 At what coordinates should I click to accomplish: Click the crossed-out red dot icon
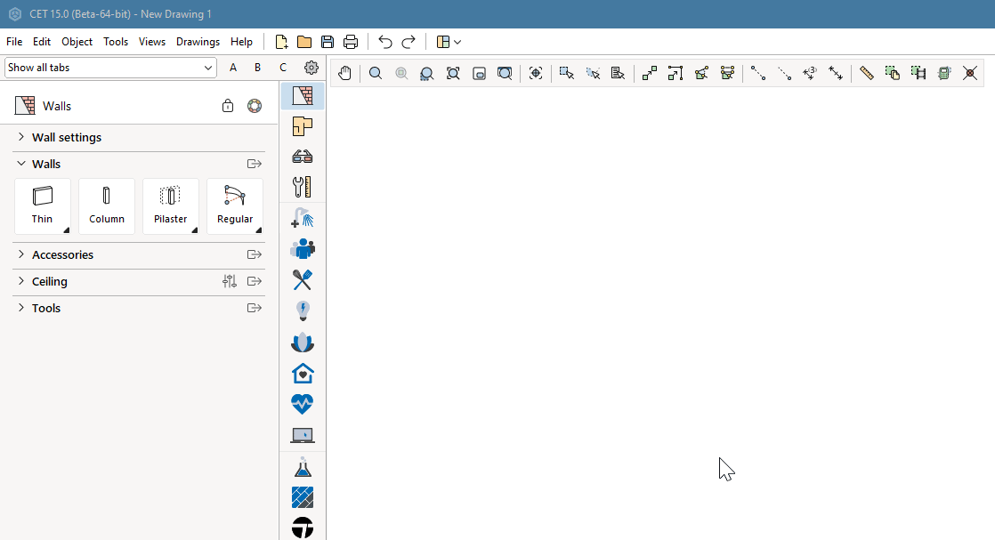[969, 73]
